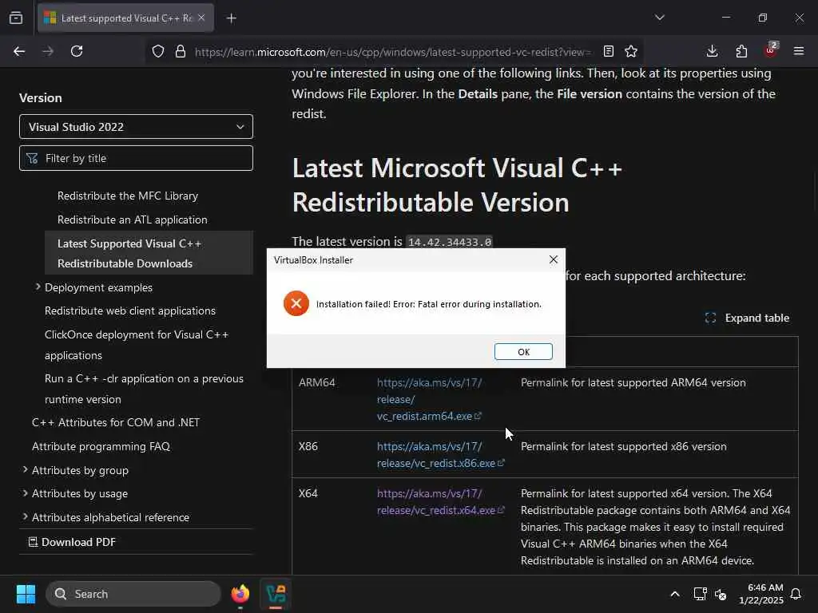
Task: Open Redistribute web client applications
Action: point(130,310)
